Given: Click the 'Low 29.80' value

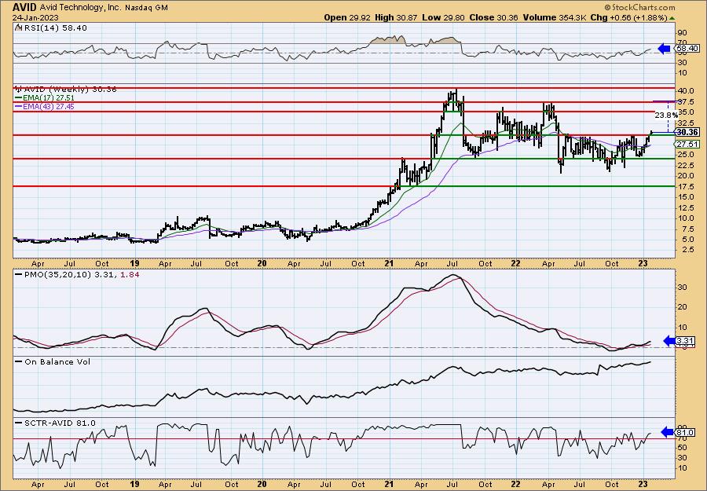Looking at the screenshot, I should pyautogui.click(x=443, y=17).
